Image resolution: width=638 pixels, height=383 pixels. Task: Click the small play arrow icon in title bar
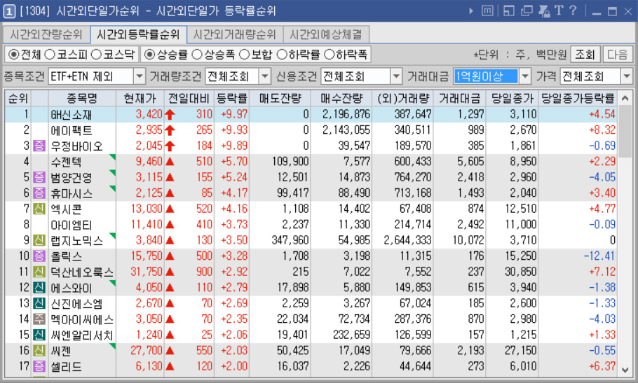coord(471,11)
